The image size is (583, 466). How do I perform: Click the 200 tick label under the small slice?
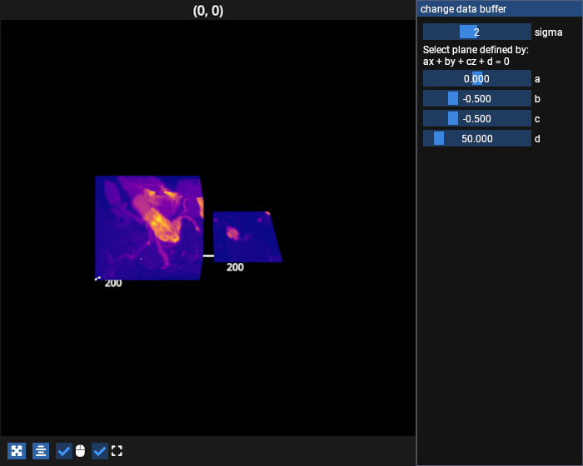tap(235, 267)
